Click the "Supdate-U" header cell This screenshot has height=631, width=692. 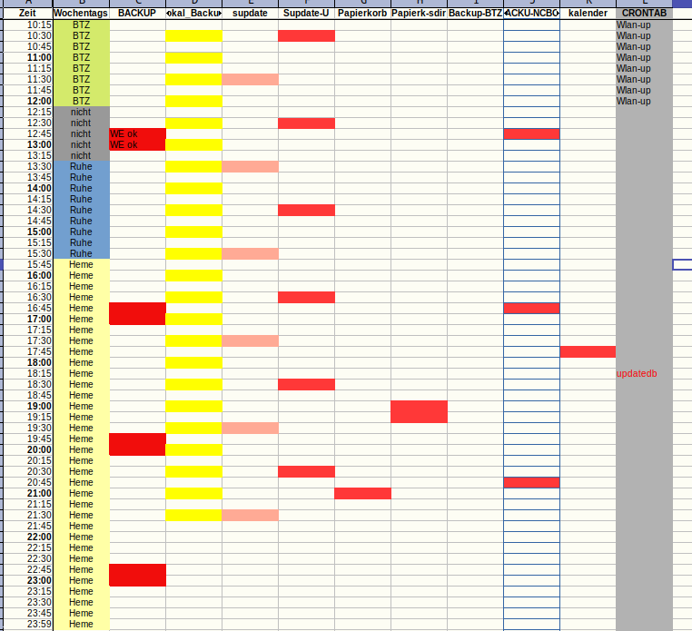point(306,14)
